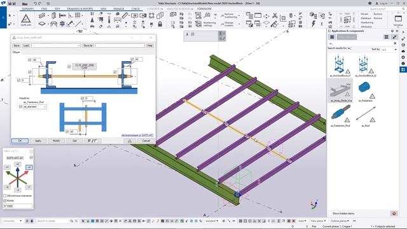Viewport: 407px width, 229px height.
Task: Click the +Y axis button in SAPR-ART panel
Action: tap(7, 167)
